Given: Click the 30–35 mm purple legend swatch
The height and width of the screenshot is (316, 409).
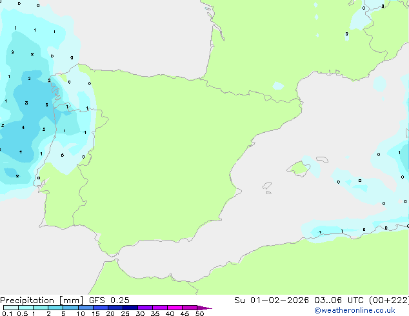Looking at the screenshot, I should coord(145,308).
